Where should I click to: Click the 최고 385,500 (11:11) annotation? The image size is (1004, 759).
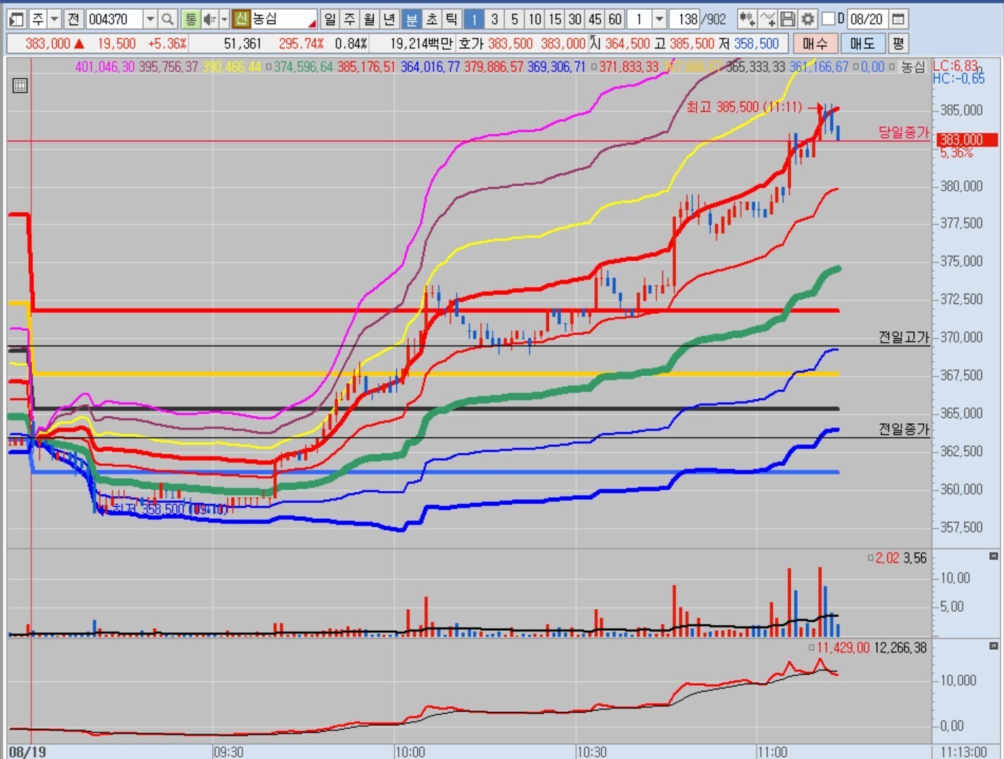point(744,107)
